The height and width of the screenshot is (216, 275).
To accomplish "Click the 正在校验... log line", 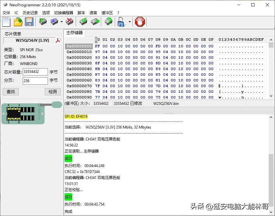I will (74, 190).
